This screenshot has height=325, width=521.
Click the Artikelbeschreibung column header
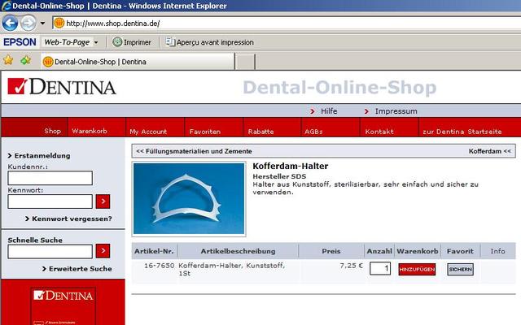pos(238,251)
